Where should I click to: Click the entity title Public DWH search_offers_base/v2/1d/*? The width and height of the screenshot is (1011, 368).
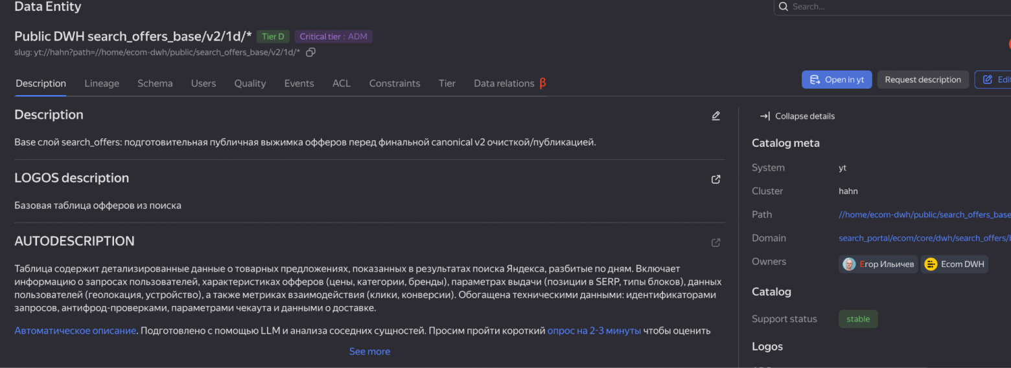click(133, 36)
